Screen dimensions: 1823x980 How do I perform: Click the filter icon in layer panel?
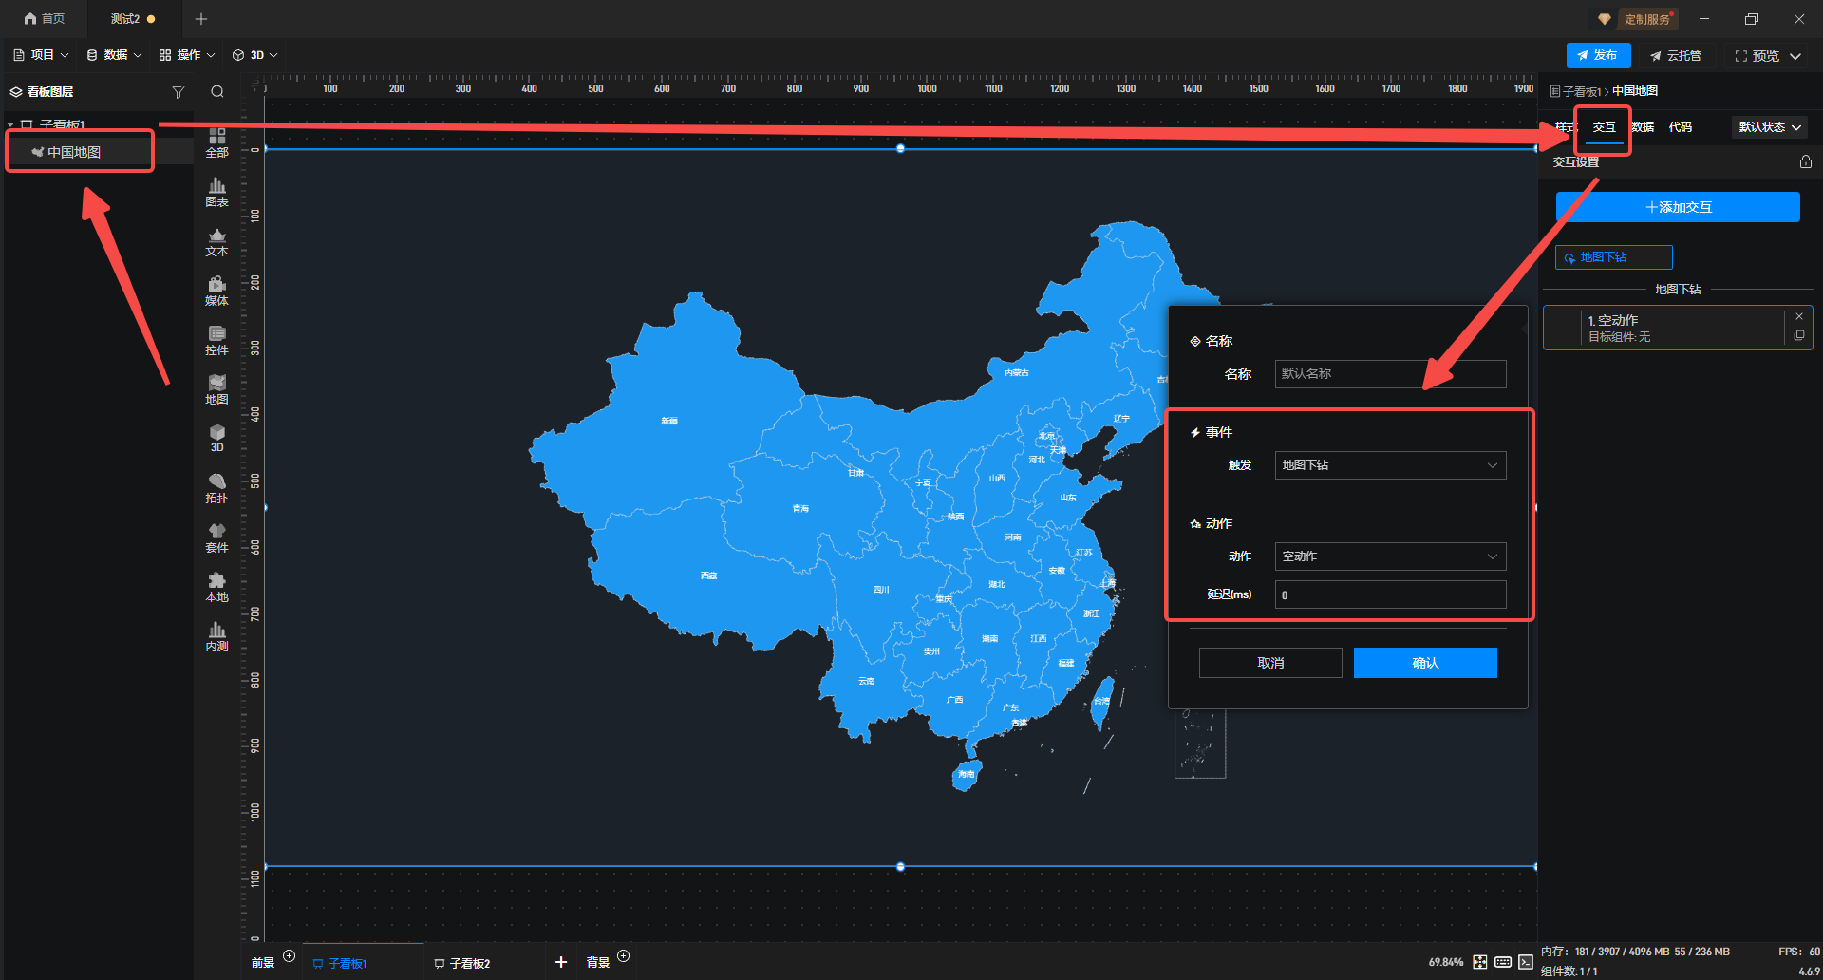178,92
